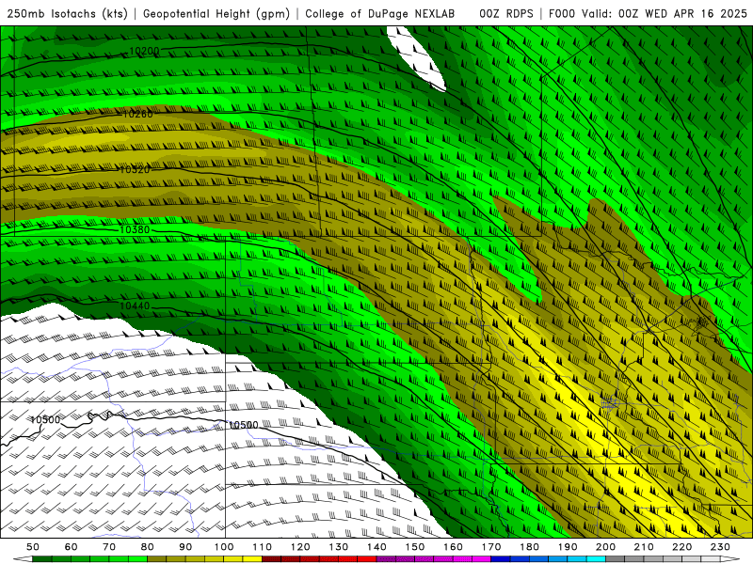Select the 80 kt legend label
Viewport: 753px width, 564px height.
pyautogui.click(x=148, y=547)
